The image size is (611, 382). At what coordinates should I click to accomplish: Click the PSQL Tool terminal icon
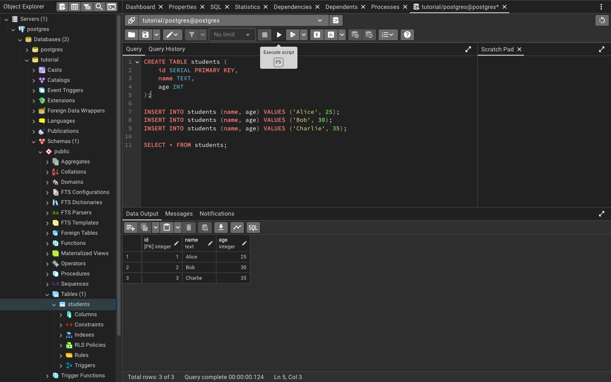pos(111,7)
